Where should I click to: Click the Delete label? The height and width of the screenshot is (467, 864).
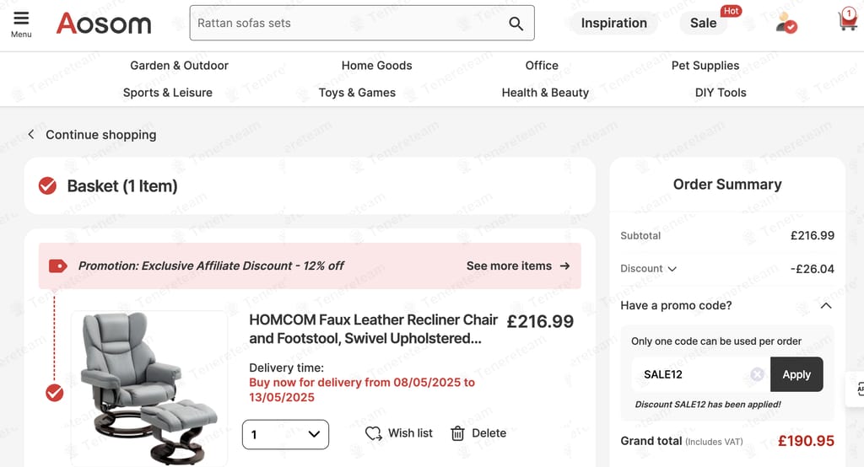[489, 433]
